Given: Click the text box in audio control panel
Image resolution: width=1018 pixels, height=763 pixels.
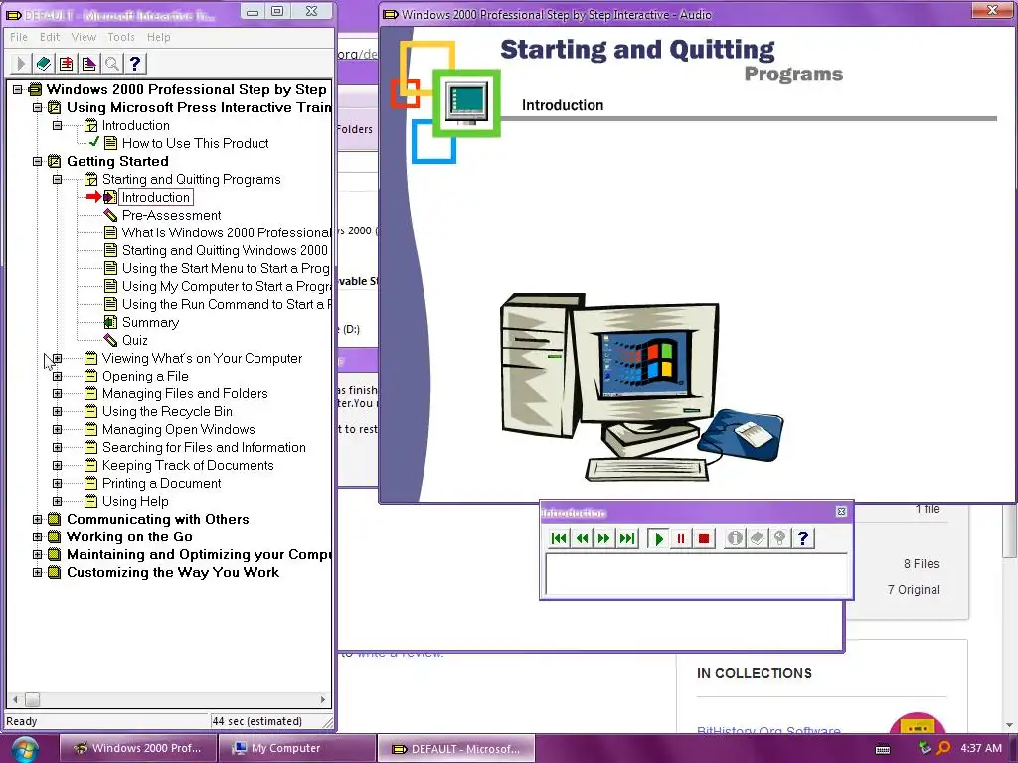Looking at the screenshot, I should [697, 574].
